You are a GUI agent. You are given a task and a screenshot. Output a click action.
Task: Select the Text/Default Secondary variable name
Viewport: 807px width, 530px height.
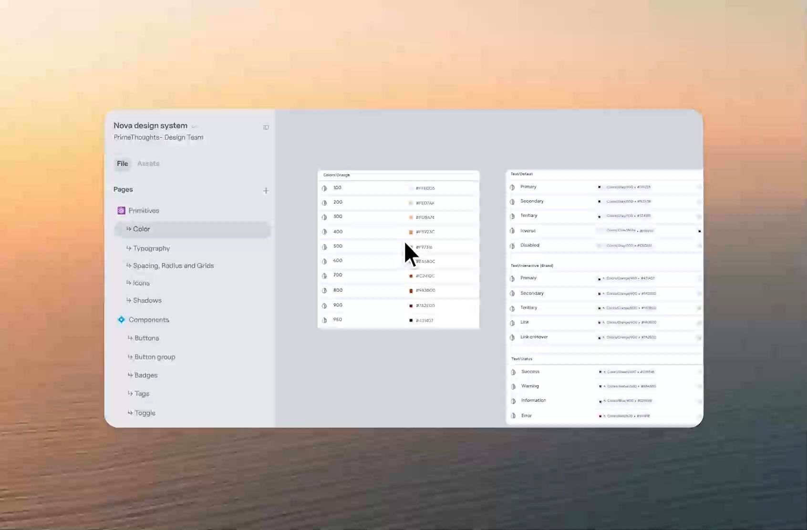click(x=532, y=201)
